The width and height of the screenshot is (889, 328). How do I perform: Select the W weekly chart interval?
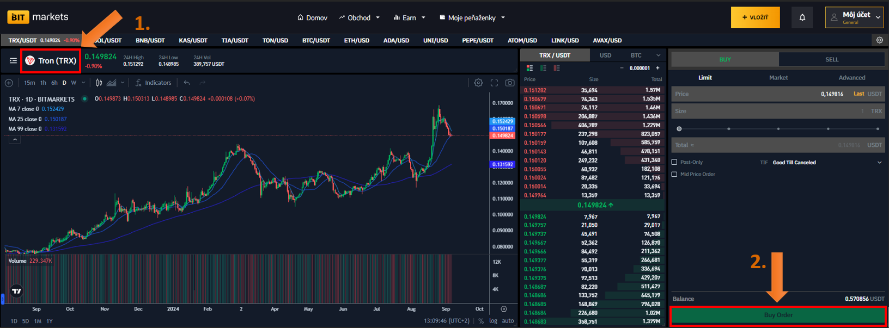point(74,83)
